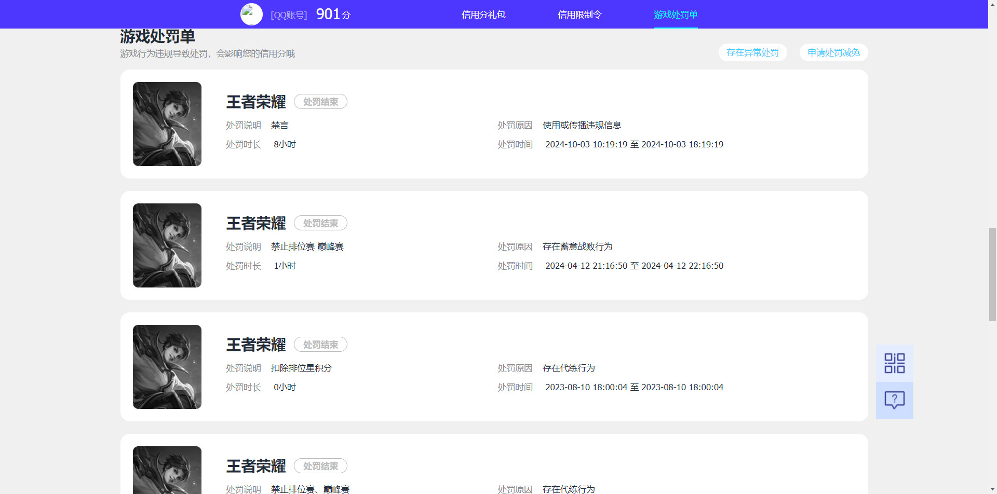The width and height of the screenshot is (997, 494).
Task: Click the 901分 credit score
Action: point(333,14)
